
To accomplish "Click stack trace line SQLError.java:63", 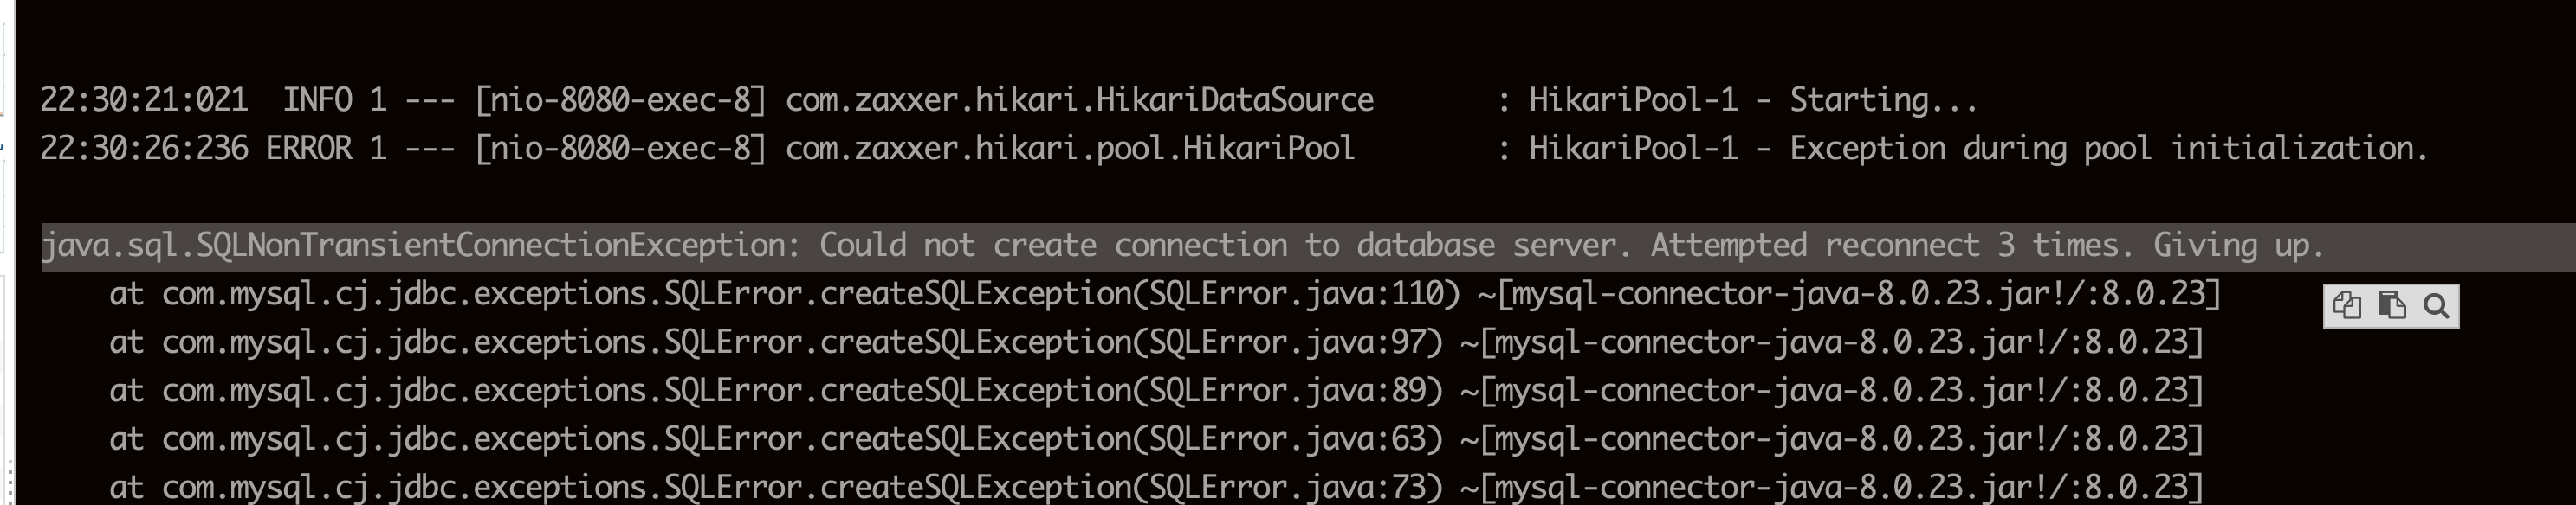I will pos(1157,439).
